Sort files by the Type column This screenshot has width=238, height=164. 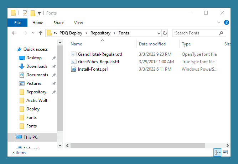(x=186, y=44)
